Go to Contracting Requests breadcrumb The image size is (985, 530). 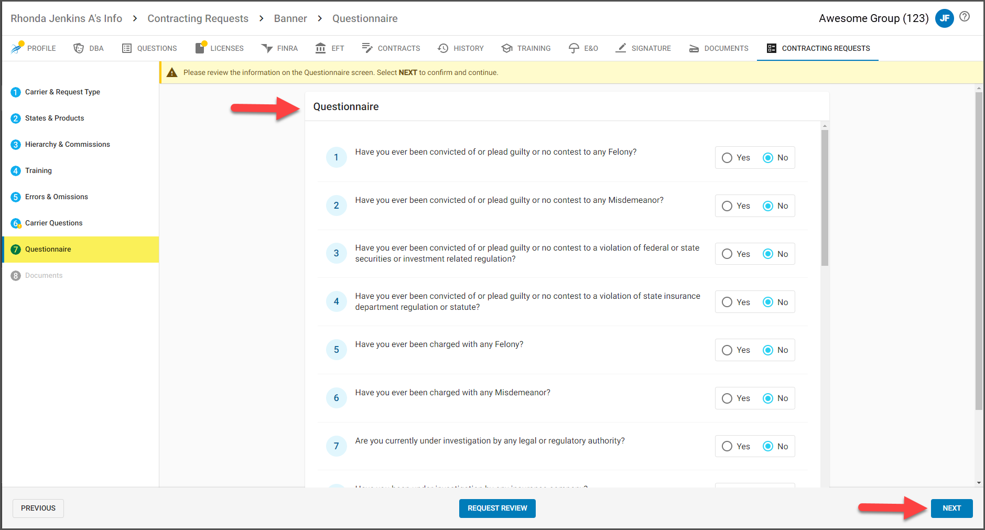198,18
